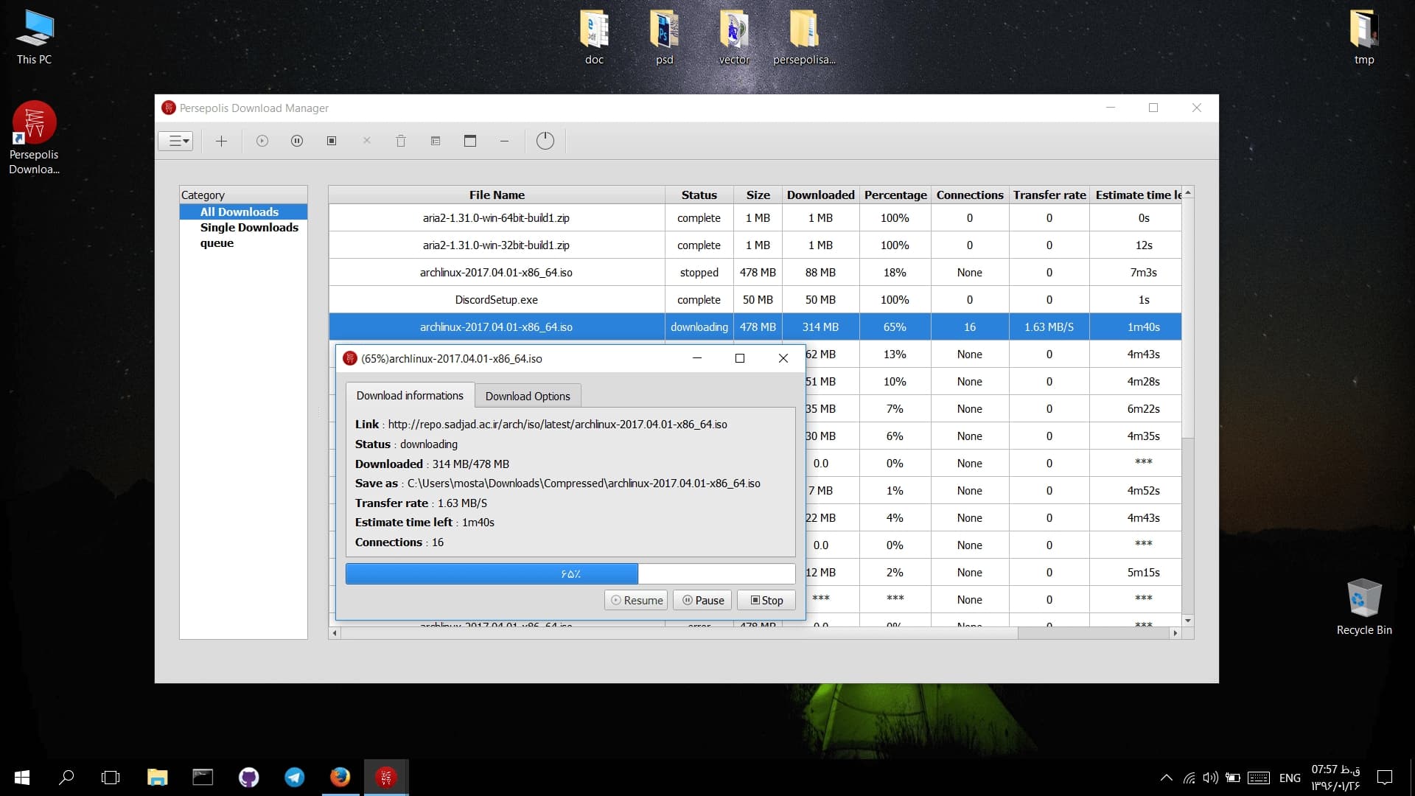Minimize the archlinux progress window
Screen dimensions: 1415x796
pos(696,358)
